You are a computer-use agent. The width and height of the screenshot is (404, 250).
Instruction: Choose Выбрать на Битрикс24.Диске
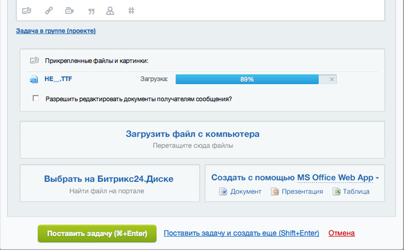(109, 179)
